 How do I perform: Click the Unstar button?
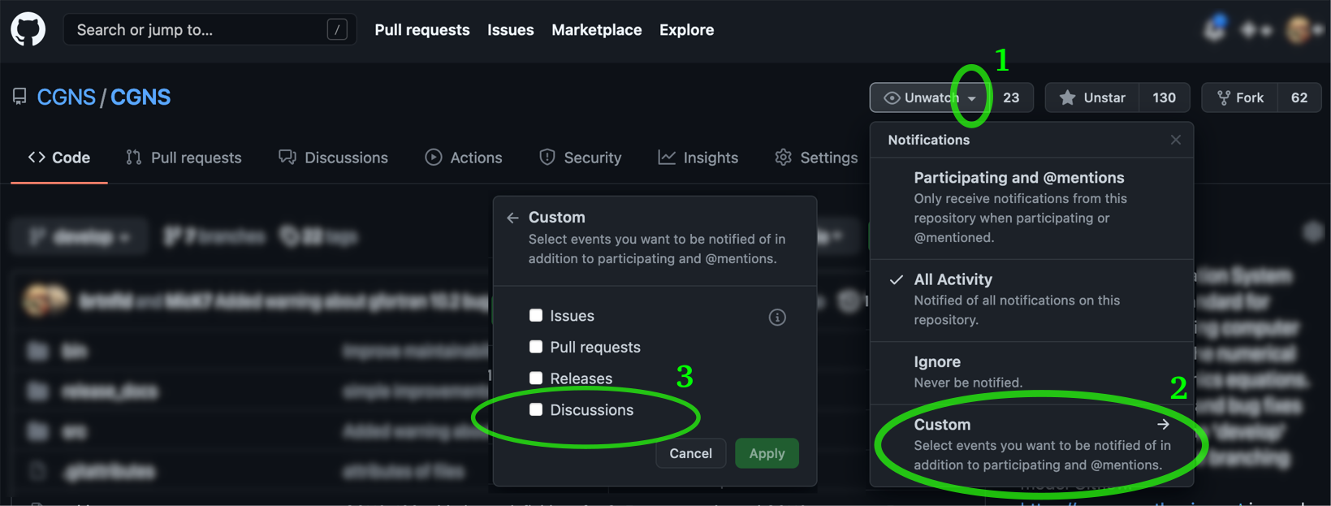[1092, 97]
